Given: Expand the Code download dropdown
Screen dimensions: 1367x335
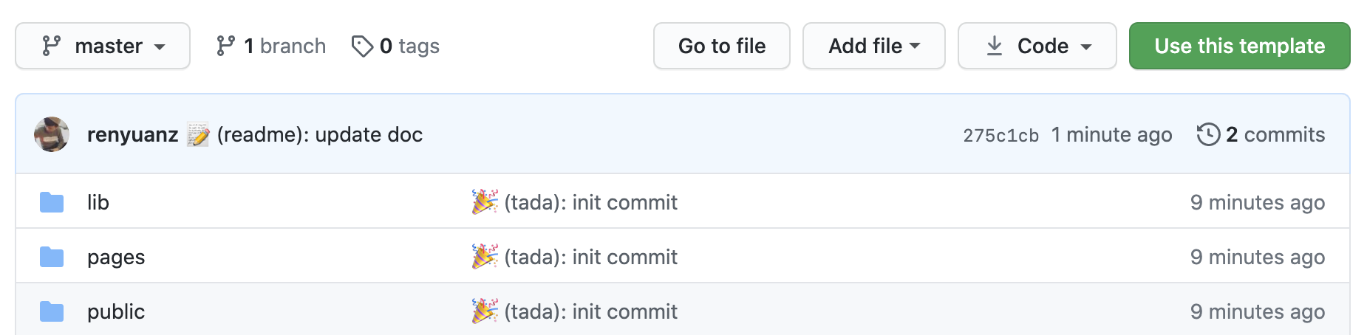Looking at the screenshot, I should [1037, 46].
